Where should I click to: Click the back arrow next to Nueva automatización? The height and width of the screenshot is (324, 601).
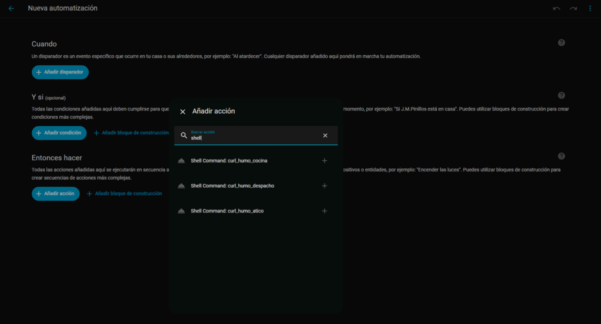coord(11,9)
